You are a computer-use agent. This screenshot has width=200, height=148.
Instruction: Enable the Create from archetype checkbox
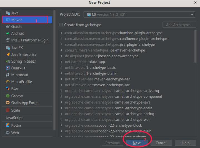coord(61,25)
